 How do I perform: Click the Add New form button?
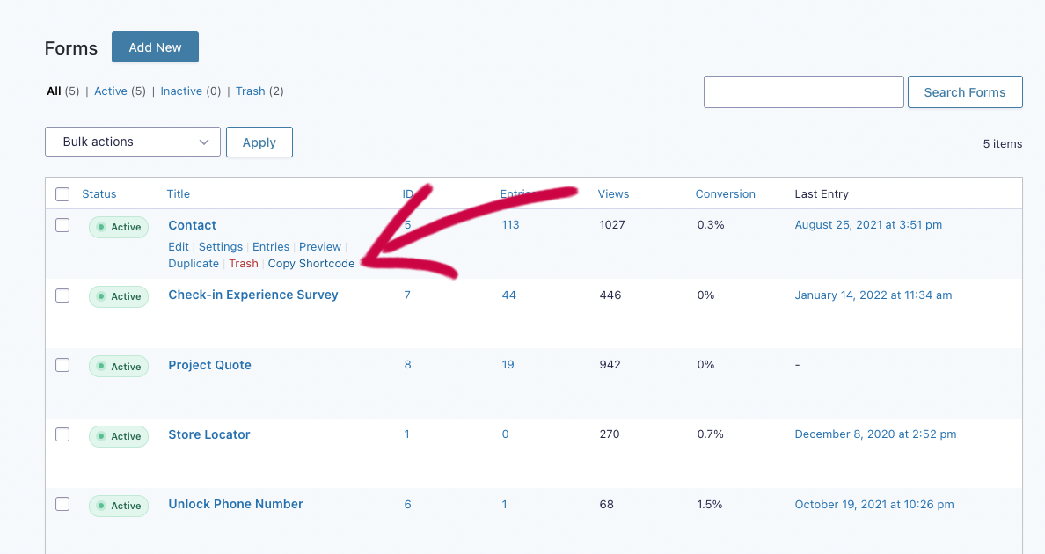(x=155, y=47)
